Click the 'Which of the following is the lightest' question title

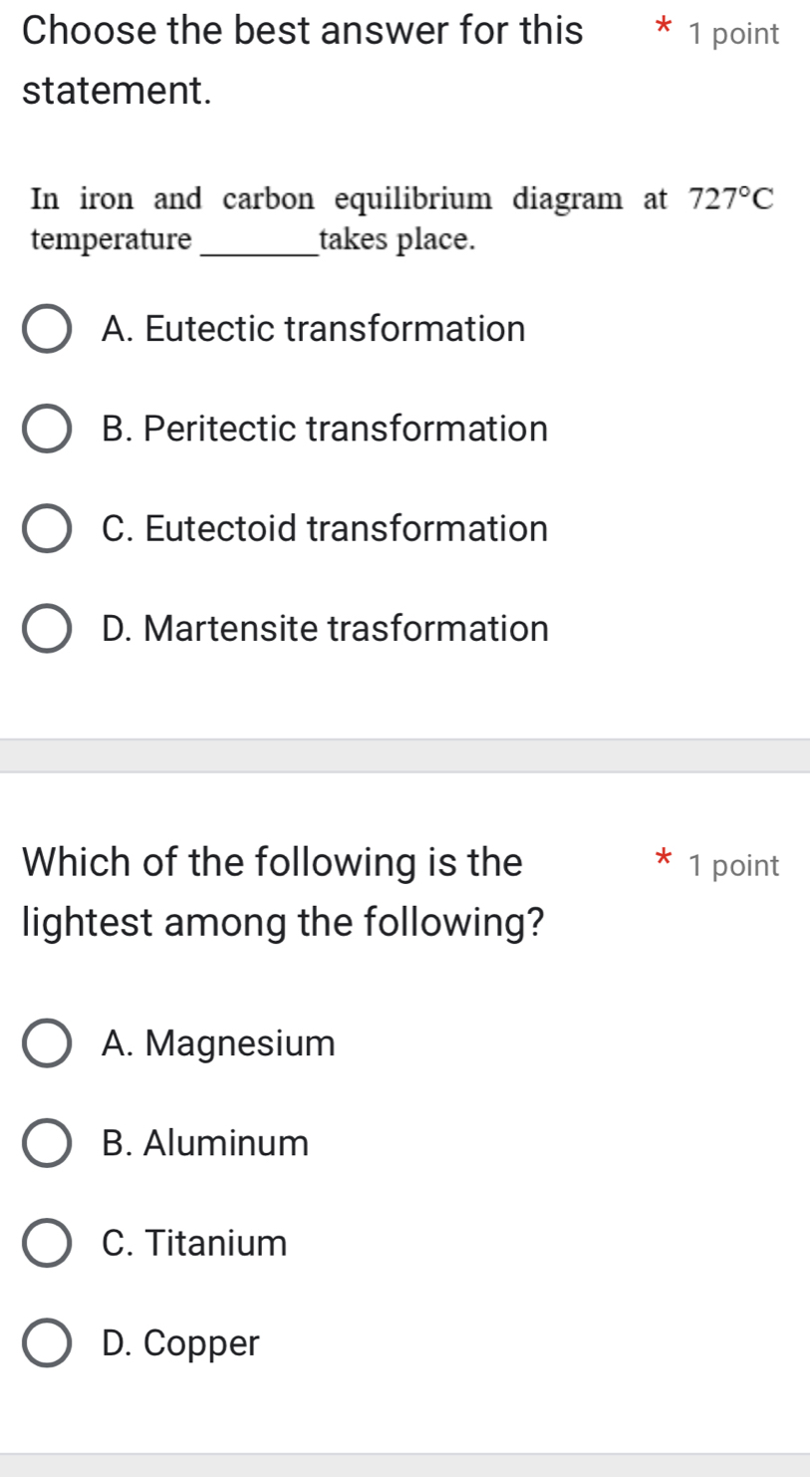pyautogui.click(x=283, y=891)
